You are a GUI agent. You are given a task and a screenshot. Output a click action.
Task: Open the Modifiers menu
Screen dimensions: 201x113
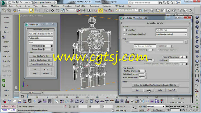click(55, 6)
